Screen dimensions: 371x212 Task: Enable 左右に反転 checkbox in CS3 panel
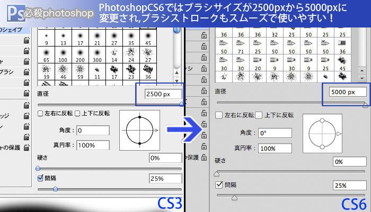[x=40, y=114]
